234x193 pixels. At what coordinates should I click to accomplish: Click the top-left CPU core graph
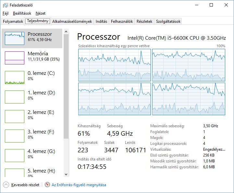click(x=115, y=65)
